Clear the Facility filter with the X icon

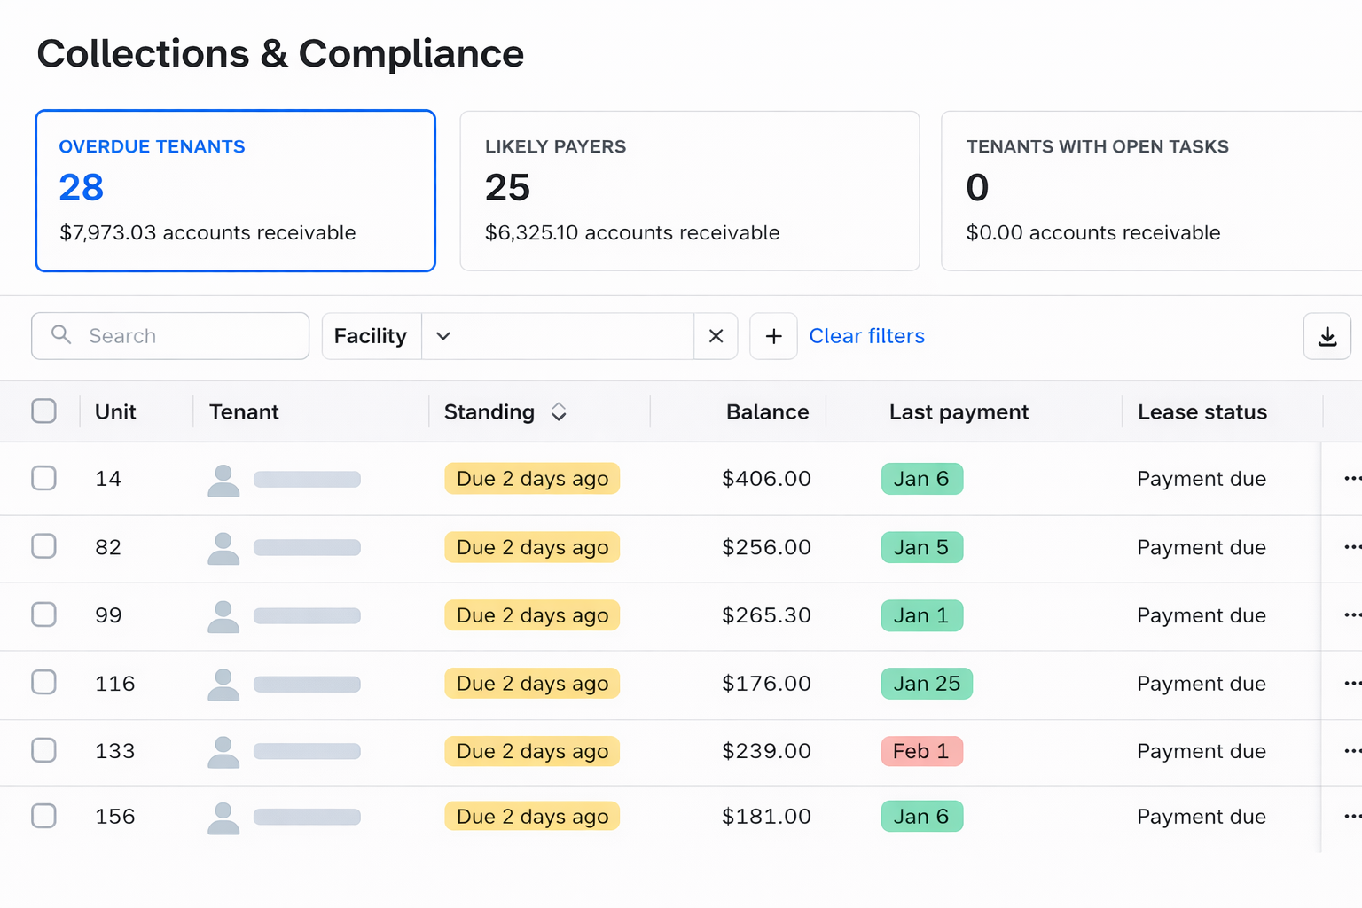point(716,336)
